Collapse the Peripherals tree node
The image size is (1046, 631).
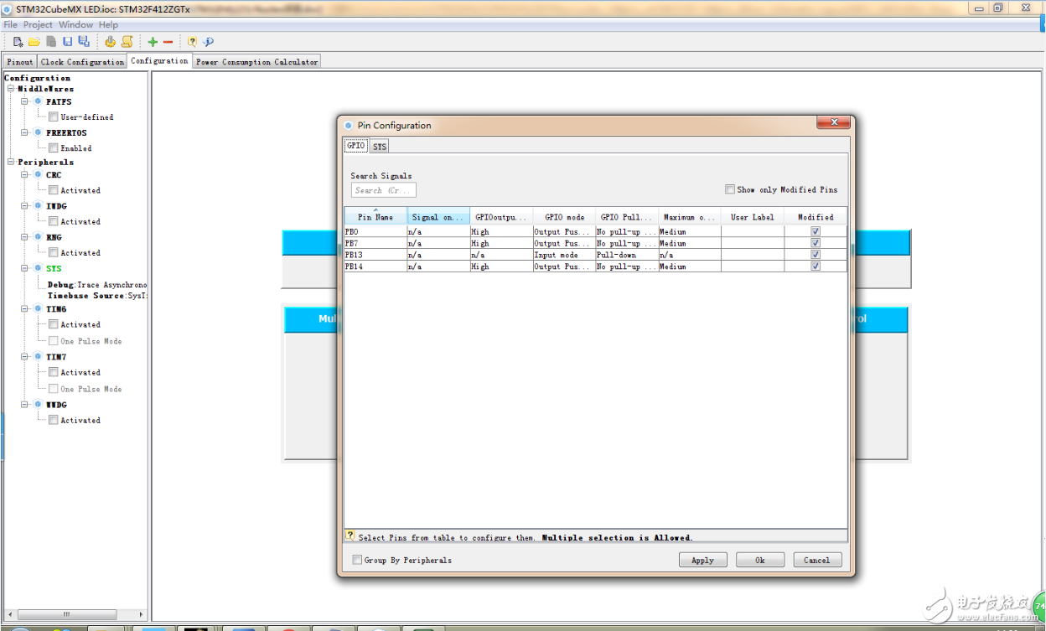(11, 162)
